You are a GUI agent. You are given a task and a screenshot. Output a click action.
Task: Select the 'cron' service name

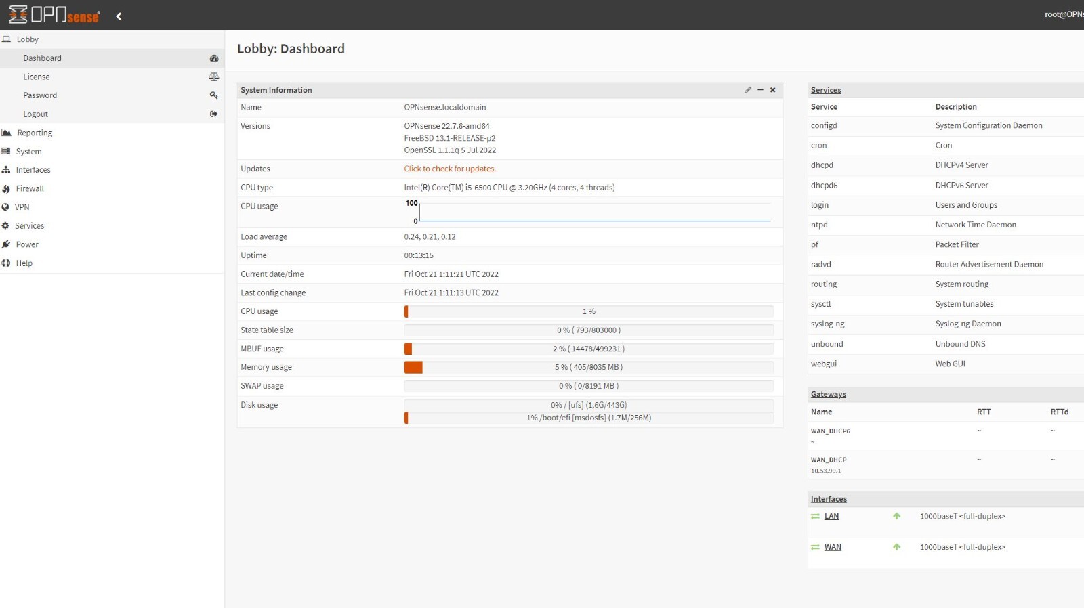click(x=818, y=146)
